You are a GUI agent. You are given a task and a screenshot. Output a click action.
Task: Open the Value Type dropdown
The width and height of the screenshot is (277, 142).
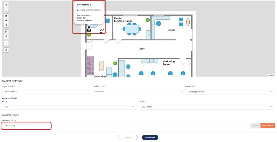pos(138,92)
